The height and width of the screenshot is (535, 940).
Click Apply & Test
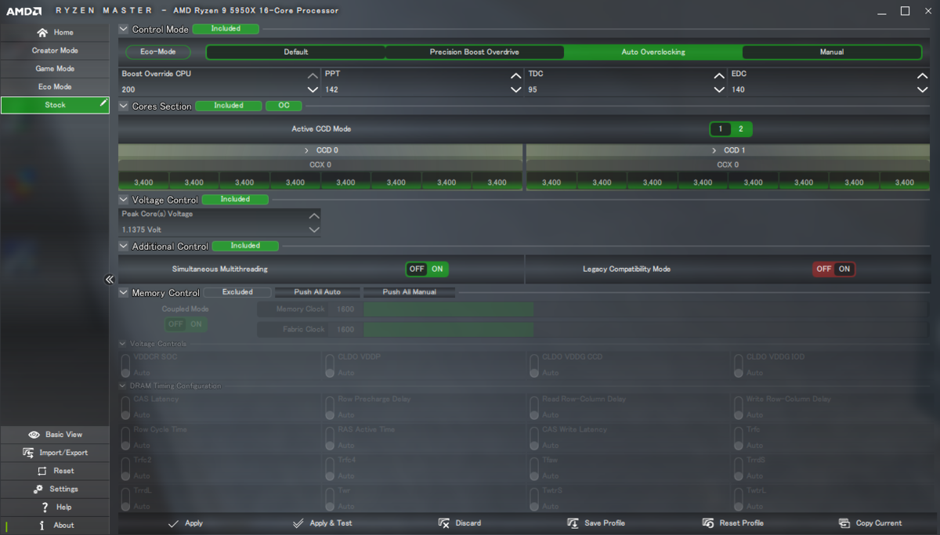(x=322, y=523)
